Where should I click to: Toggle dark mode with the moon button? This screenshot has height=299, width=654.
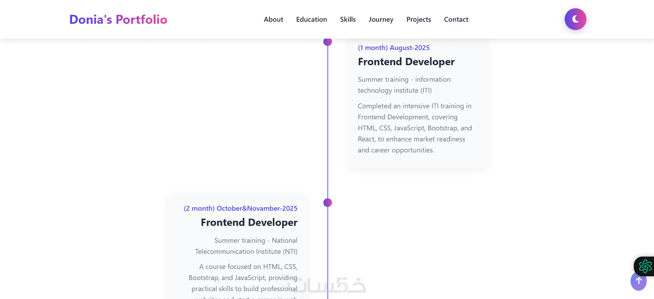click(x=575, y=19)
